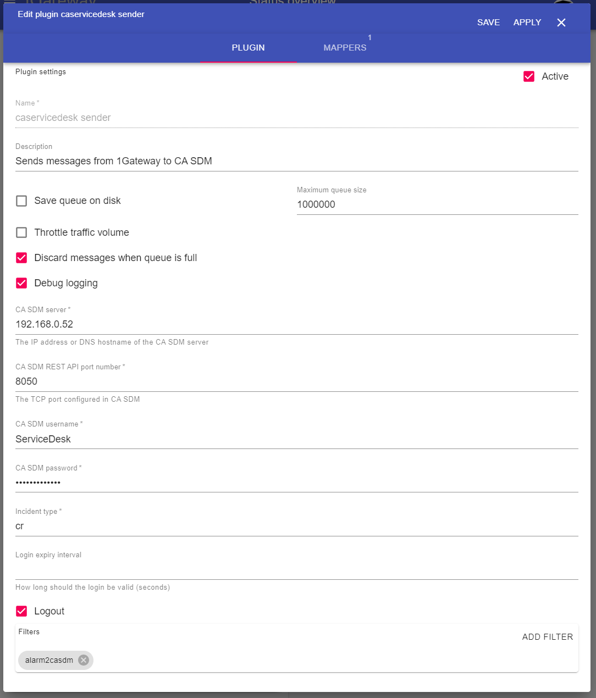Edit the Description text field

coord(296,161)
